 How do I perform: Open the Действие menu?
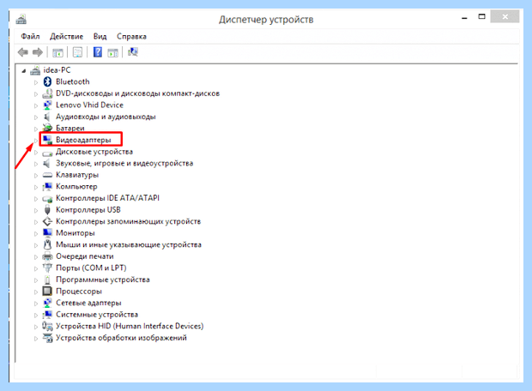[x=67, y=36]
